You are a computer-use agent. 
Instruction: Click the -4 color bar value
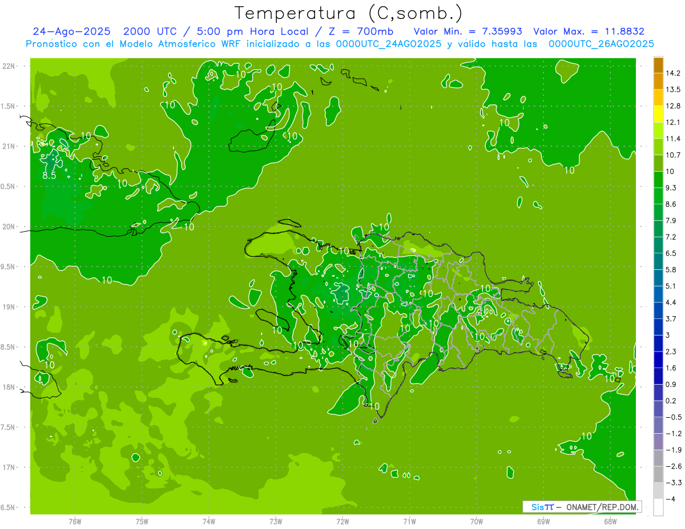[670, 499]
